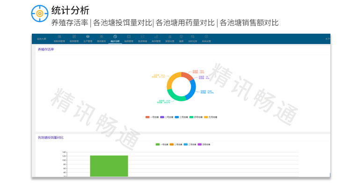Click the green bar in feeding chart
351x194 pixels.
[x=109, y=166]
